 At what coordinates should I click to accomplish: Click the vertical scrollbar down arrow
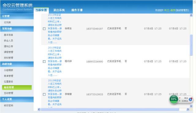point(191,106)
